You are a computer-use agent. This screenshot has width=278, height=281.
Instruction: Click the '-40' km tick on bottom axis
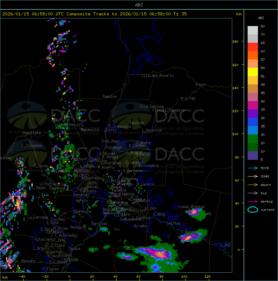coord(22,277)
